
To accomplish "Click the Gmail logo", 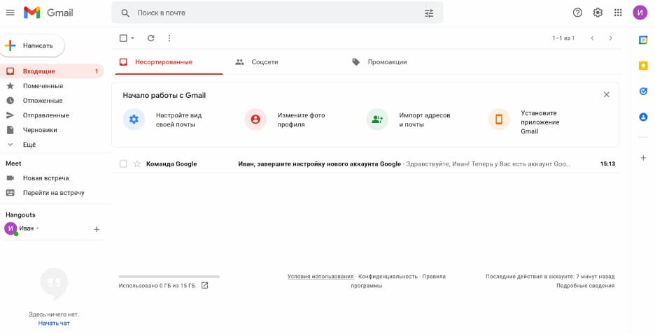I will click(48, 13).
